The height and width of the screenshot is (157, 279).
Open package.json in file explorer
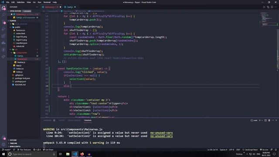coord(20,82)
